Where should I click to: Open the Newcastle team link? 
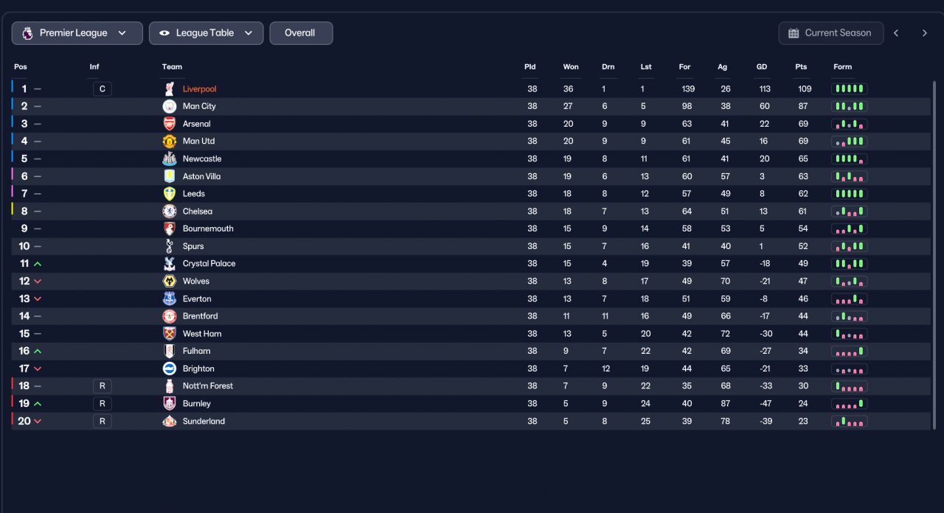[202, 158]
